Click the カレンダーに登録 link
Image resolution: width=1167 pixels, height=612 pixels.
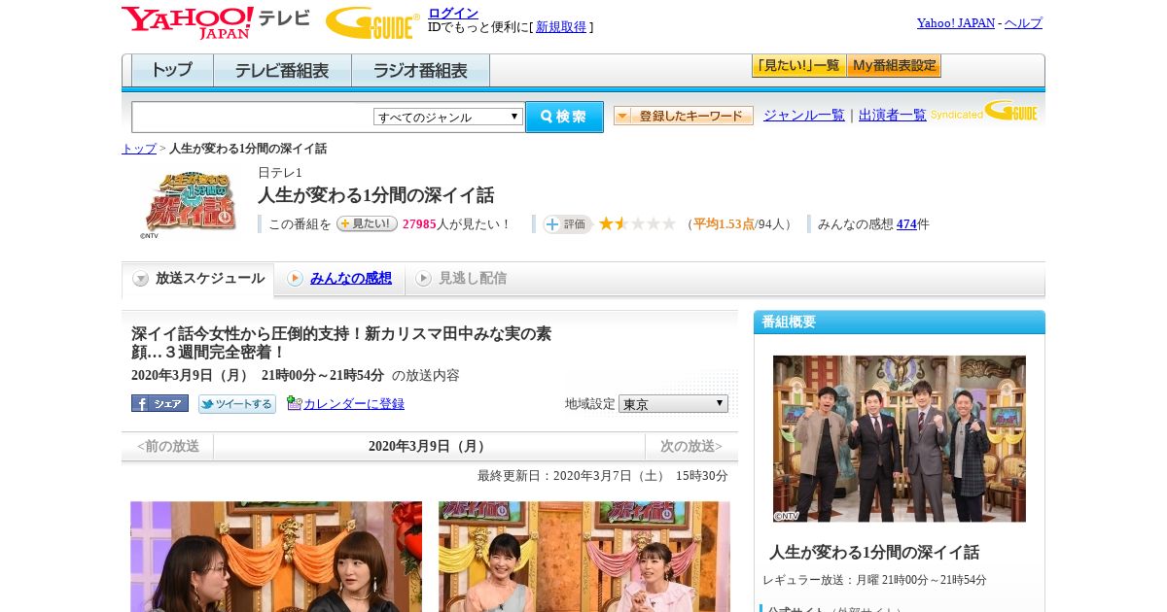tap(354, 404)
